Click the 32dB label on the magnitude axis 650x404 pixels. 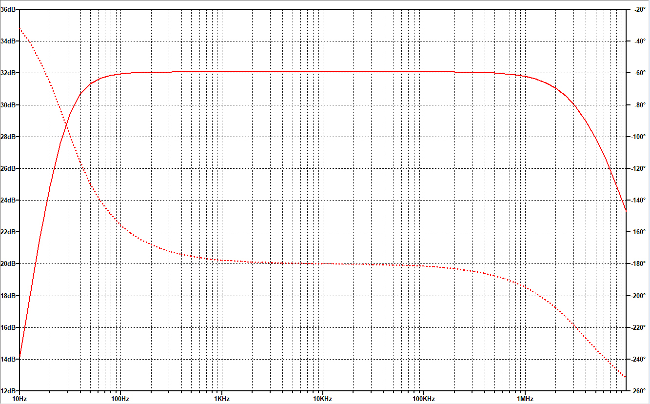[x=8, y=73]
